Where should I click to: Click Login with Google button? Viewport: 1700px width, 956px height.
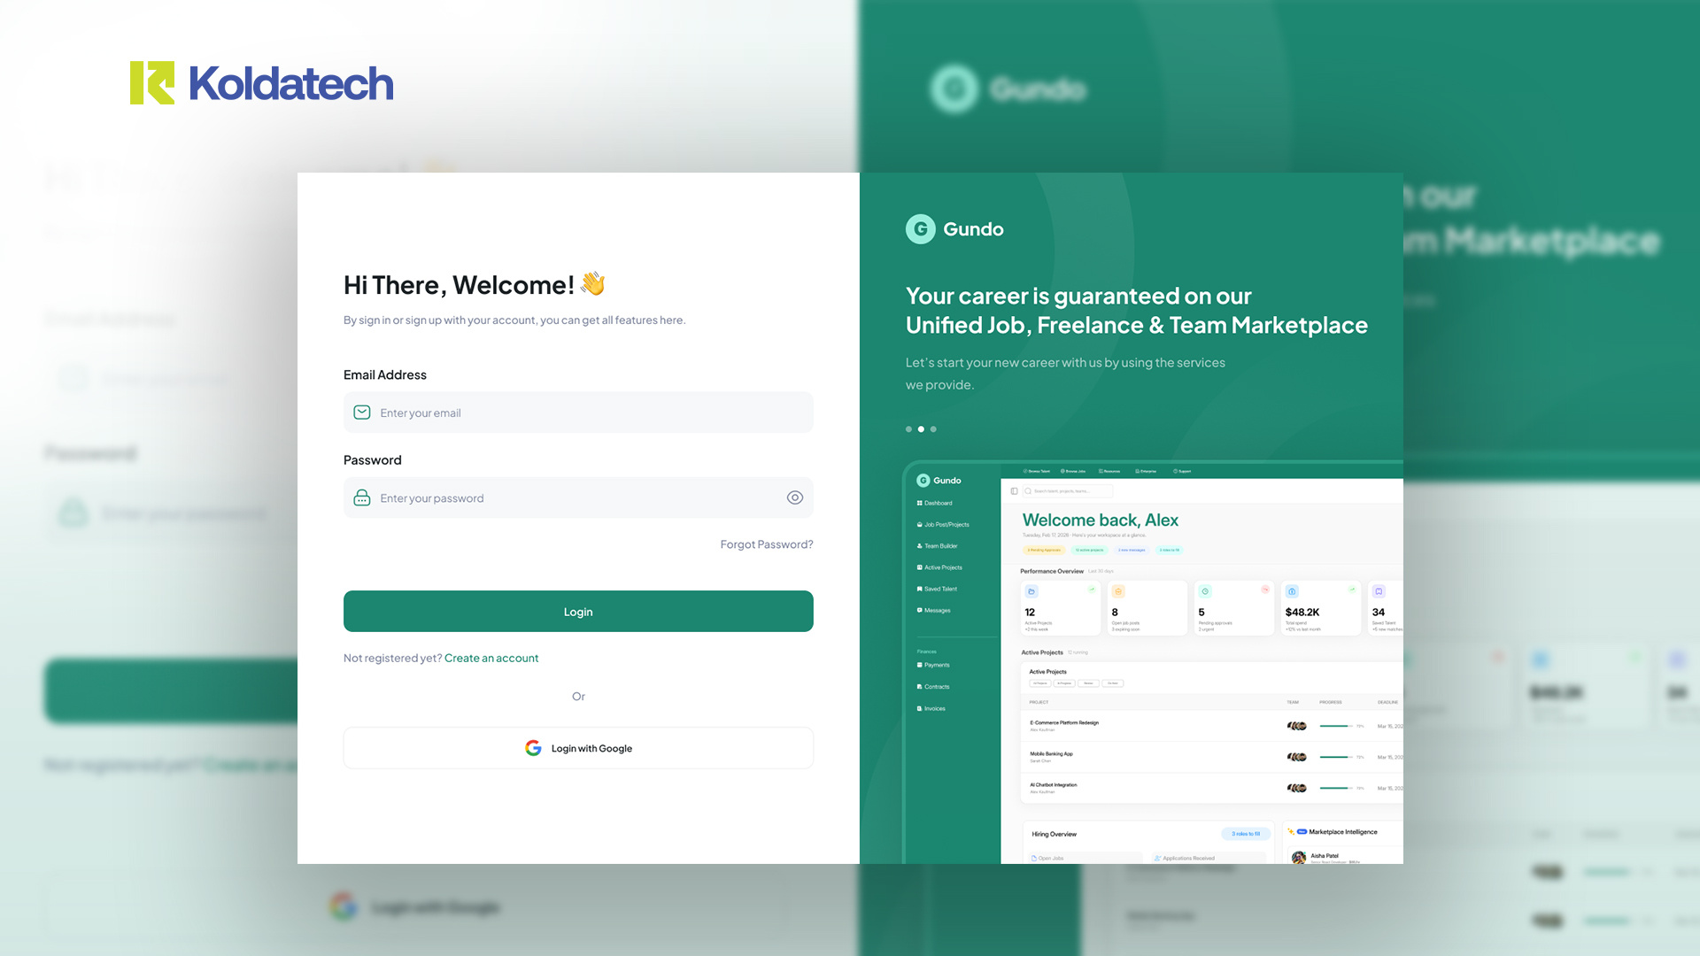[578, 748]
